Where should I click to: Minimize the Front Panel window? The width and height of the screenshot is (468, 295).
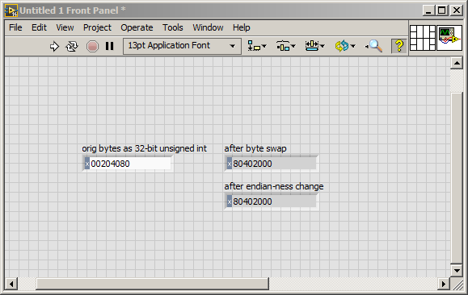tap(428, 10)
